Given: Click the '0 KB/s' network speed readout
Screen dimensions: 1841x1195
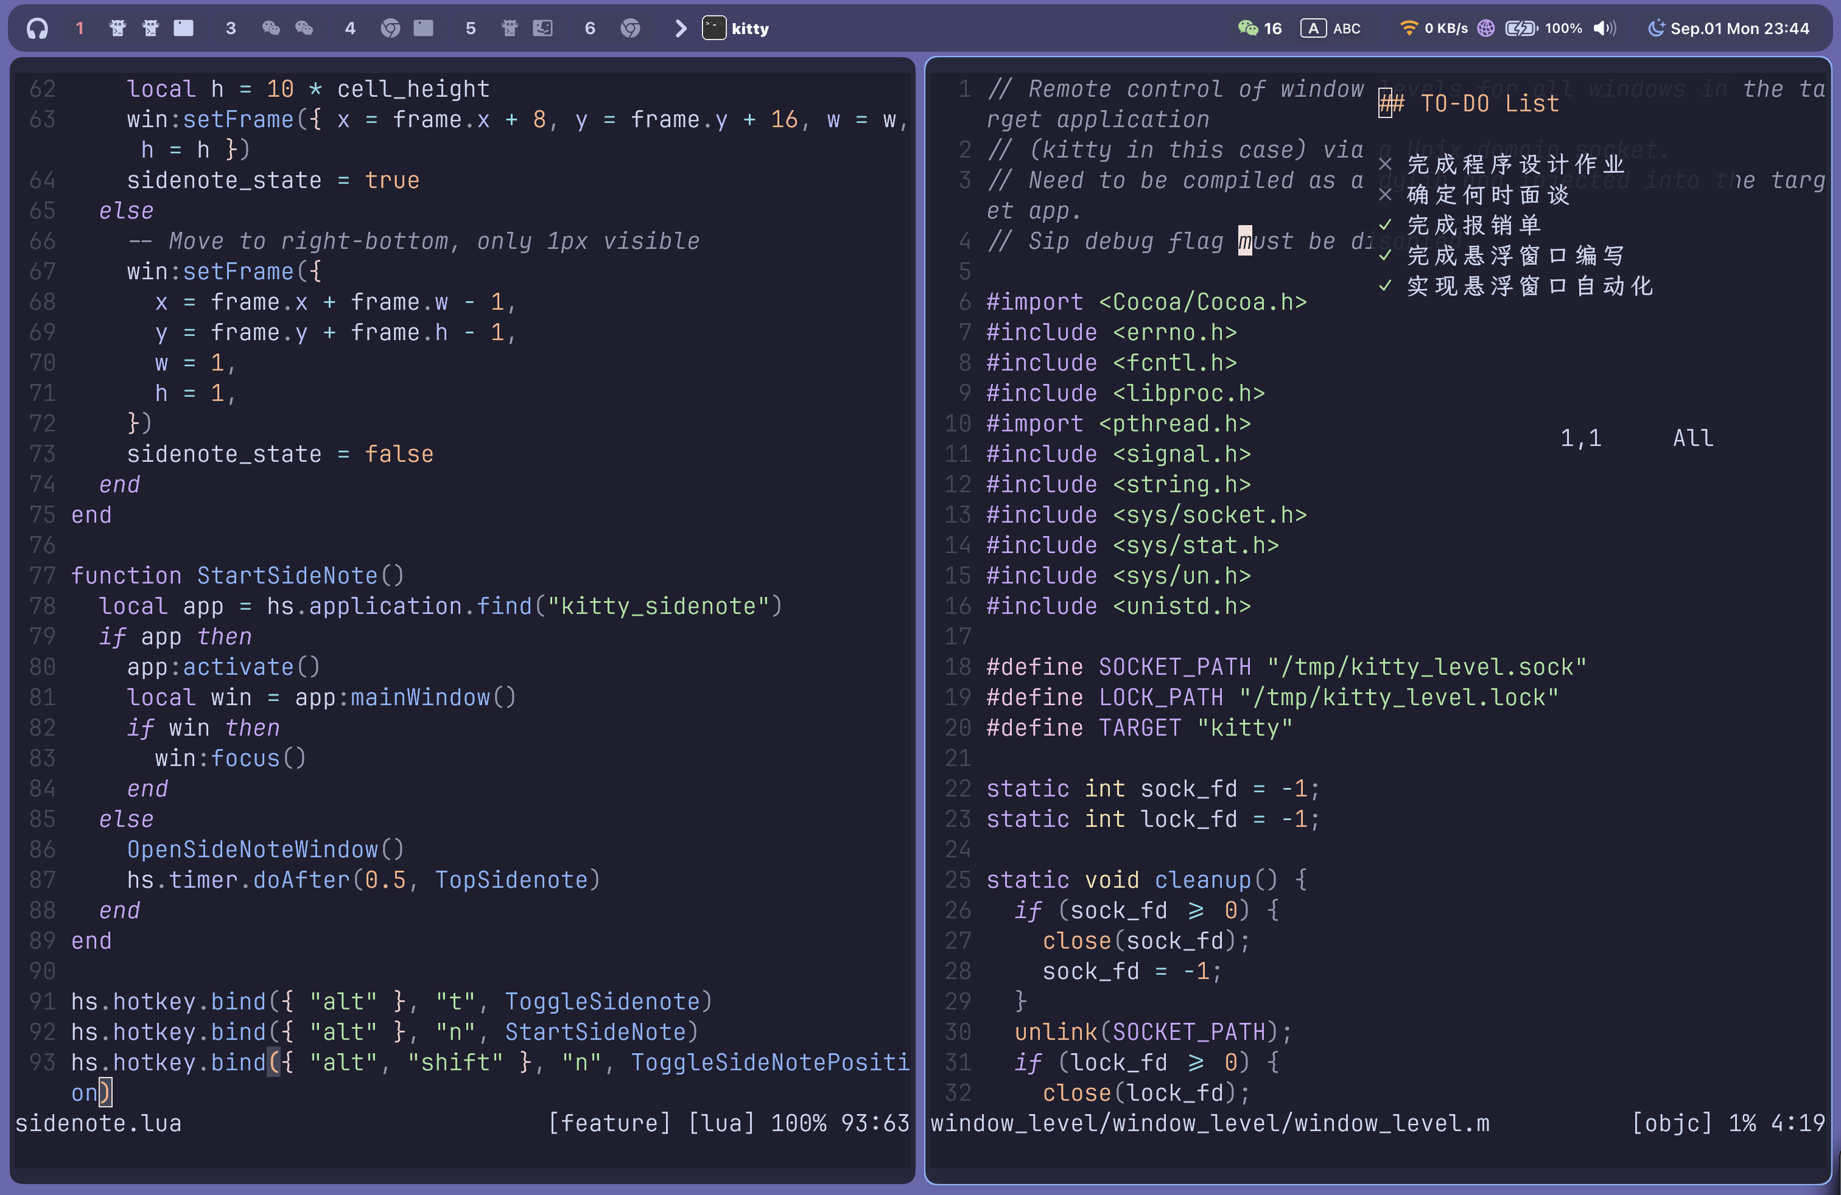Looking at the screenshot, I should (x=1446, y=29).
